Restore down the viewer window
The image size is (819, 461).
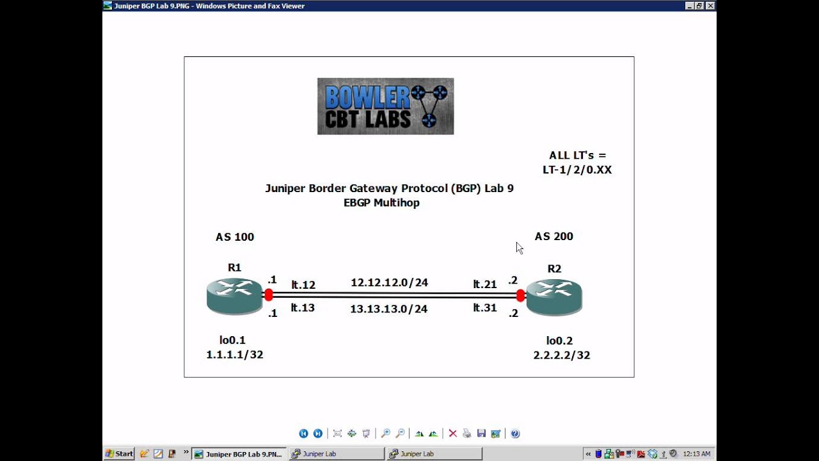699,6
